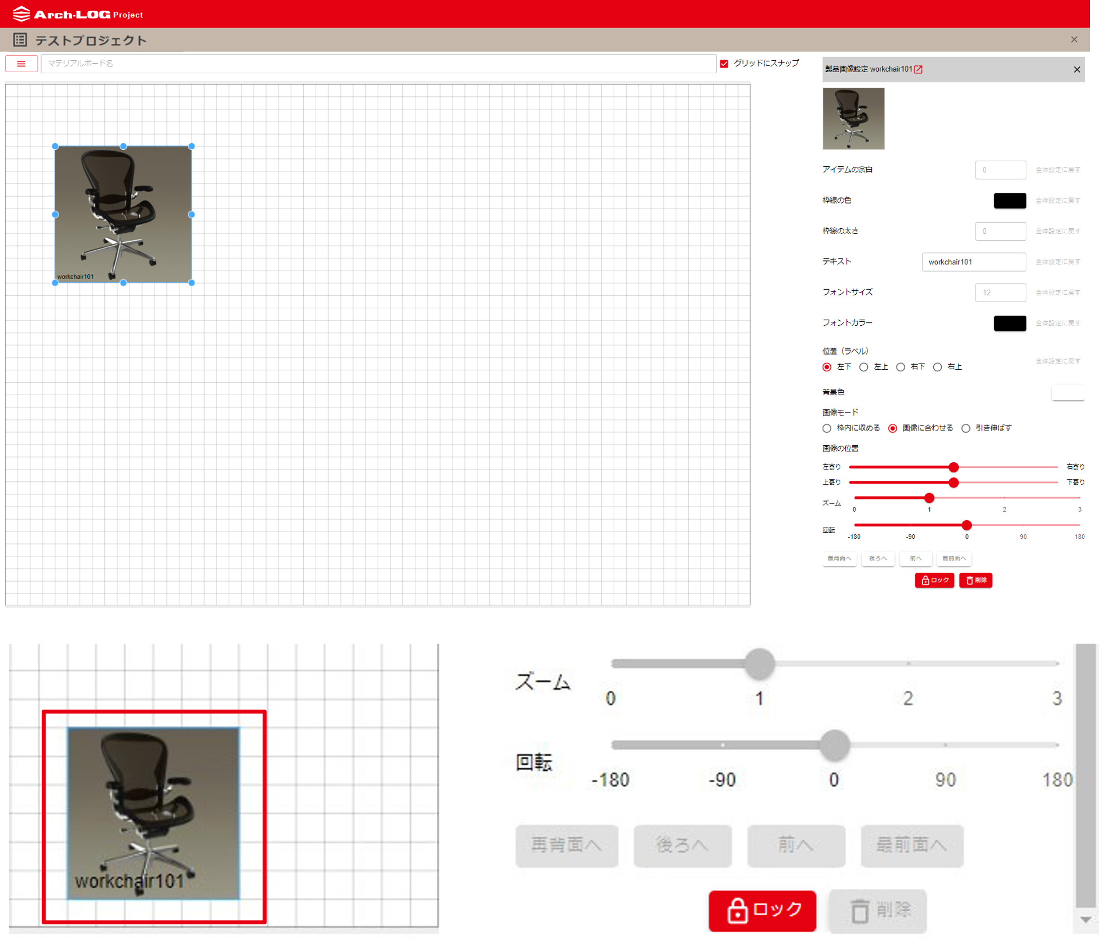Open the 背景色 white color swatch
The width and height of the screenshot is (1099, 939).
(x=1067, y=392)
